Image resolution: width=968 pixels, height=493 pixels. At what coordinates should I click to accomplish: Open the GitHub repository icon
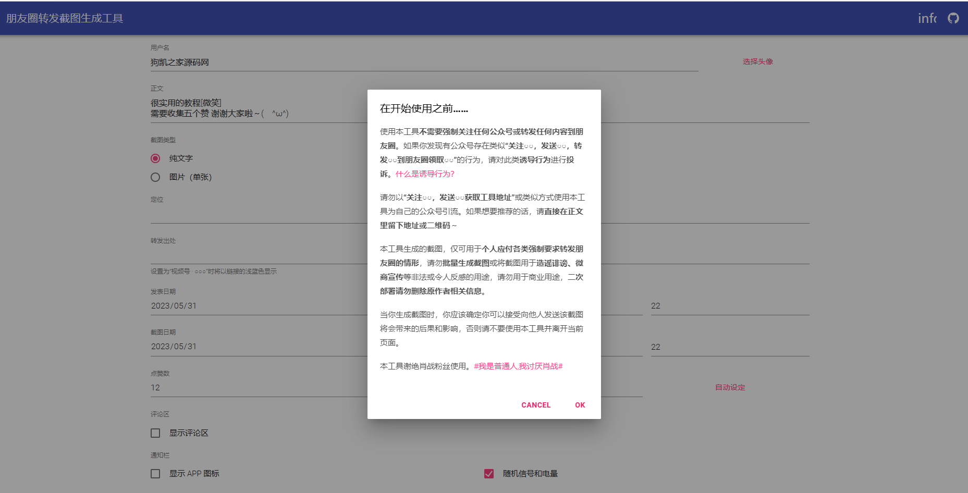click(953, 18)
